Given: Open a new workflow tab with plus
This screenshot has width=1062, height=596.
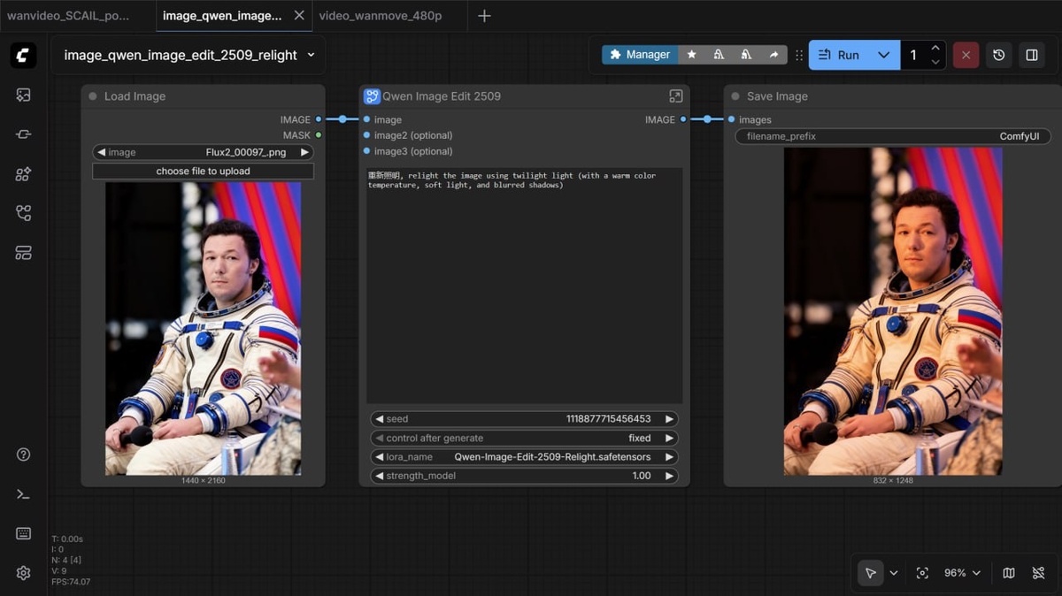Looking at the screenshot, I should click(x=484, y=16).
